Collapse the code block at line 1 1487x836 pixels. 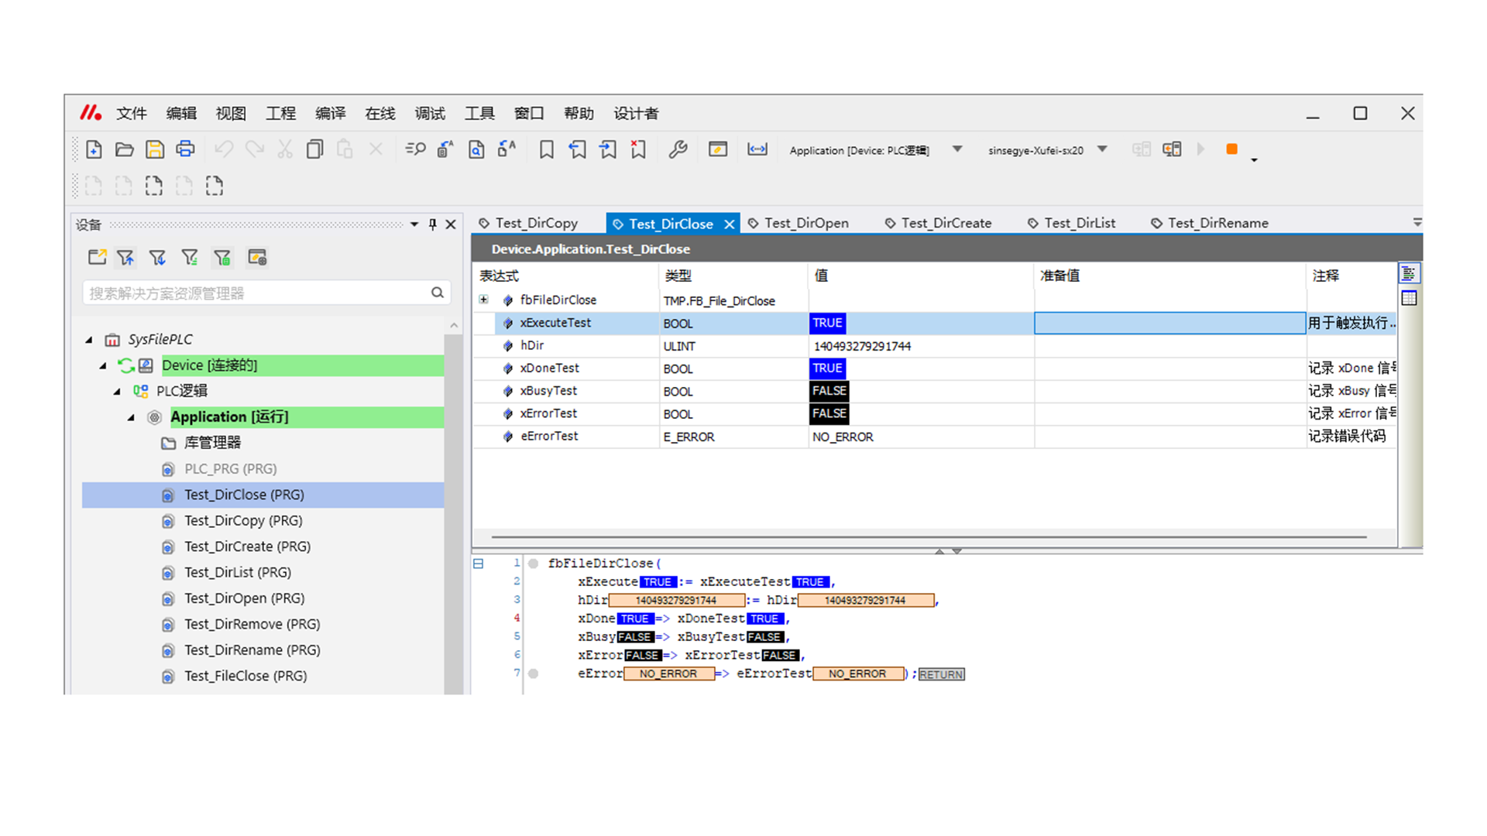point(479,564)
